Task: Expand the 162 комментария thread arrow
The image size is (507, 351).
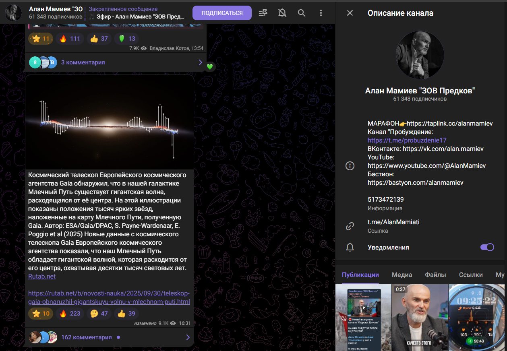Action: point(188,337)
